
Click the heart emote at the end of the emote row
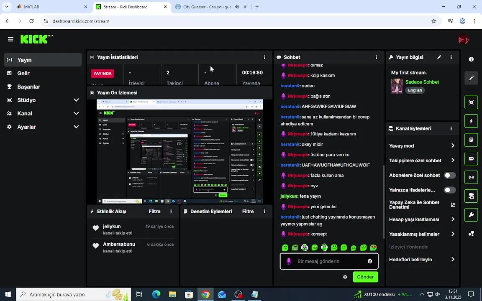373,247
